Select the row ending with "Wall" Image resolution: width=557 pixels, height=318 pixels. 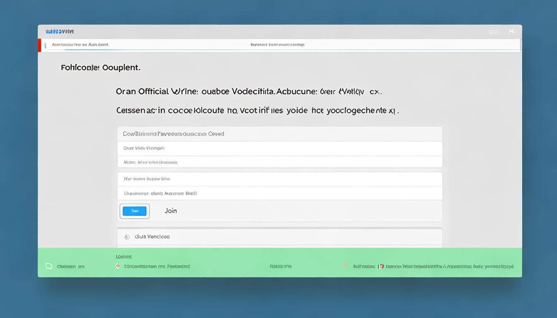pyautogui.click(x=280, y=193)
